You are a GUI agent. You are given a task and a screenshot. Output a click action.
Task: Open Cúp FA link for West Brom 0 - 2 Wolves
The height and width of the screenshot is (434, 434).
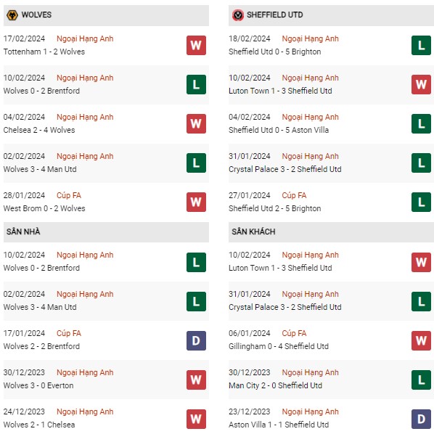69,195
